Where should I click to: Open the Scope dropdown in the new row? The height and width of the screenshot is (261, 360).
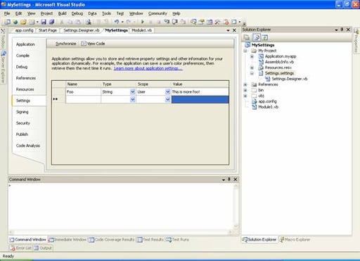click(167, 99)
